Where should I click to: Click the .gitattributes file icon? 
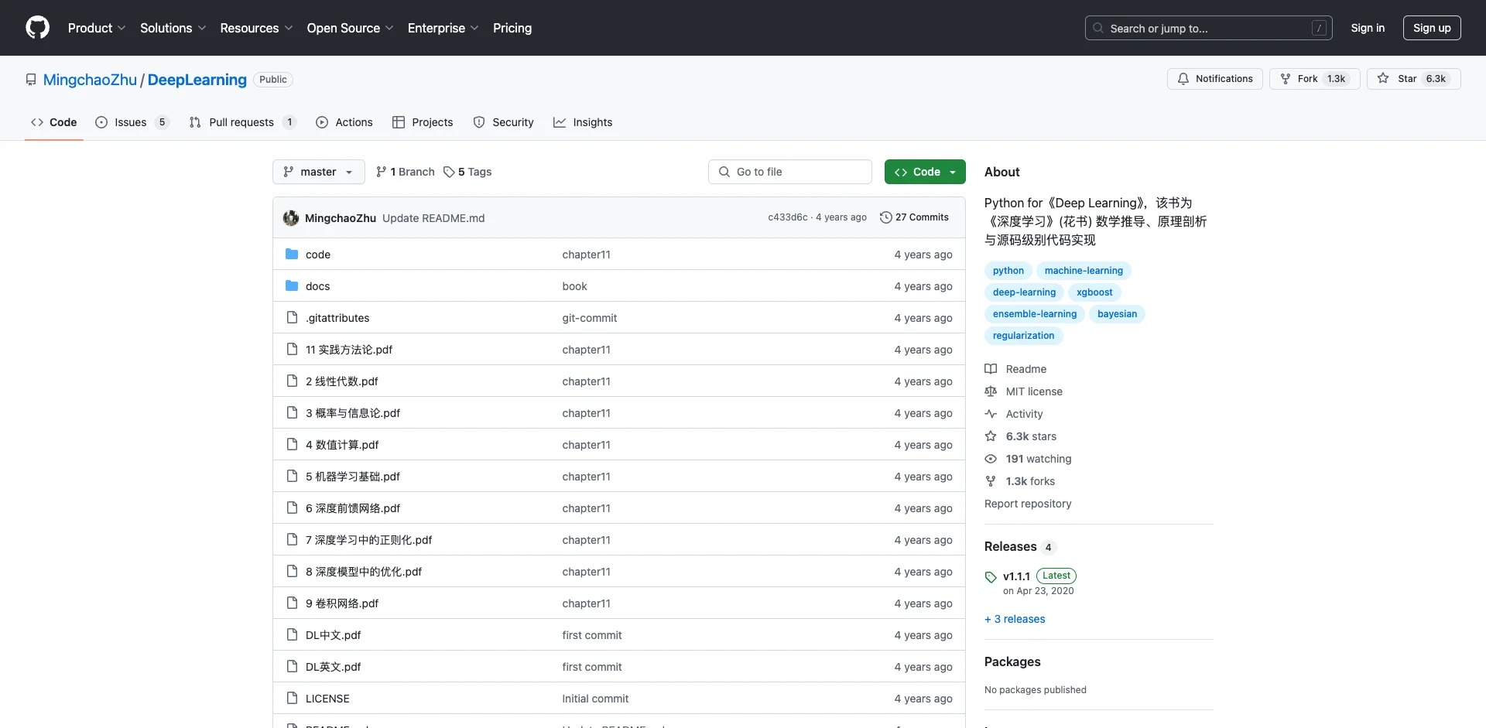pos(292,317)
